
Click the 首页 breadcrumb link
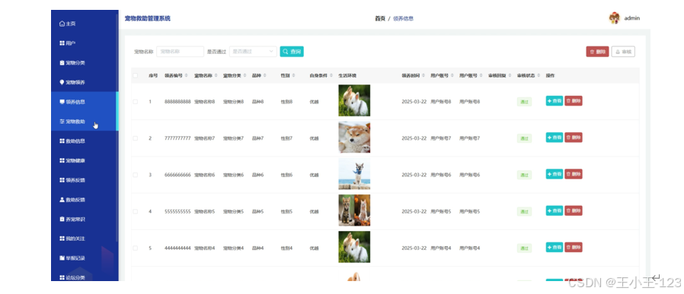point(380,19)
